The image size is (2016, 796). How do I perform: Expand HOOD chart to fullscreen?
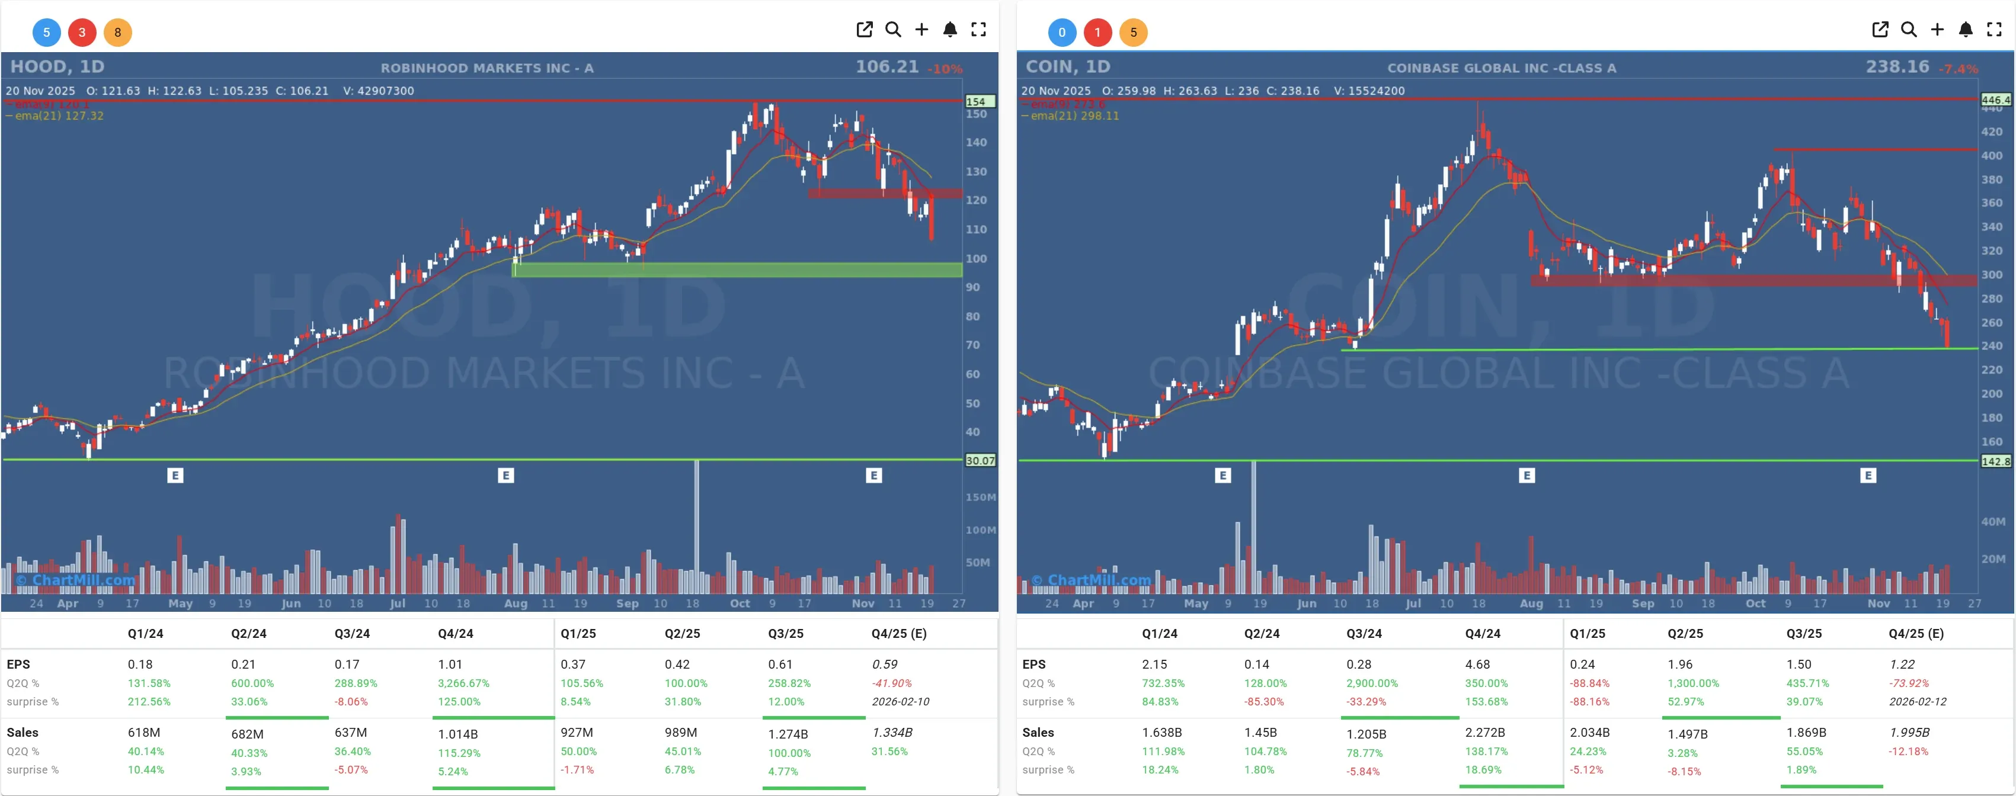pos(978,30)
